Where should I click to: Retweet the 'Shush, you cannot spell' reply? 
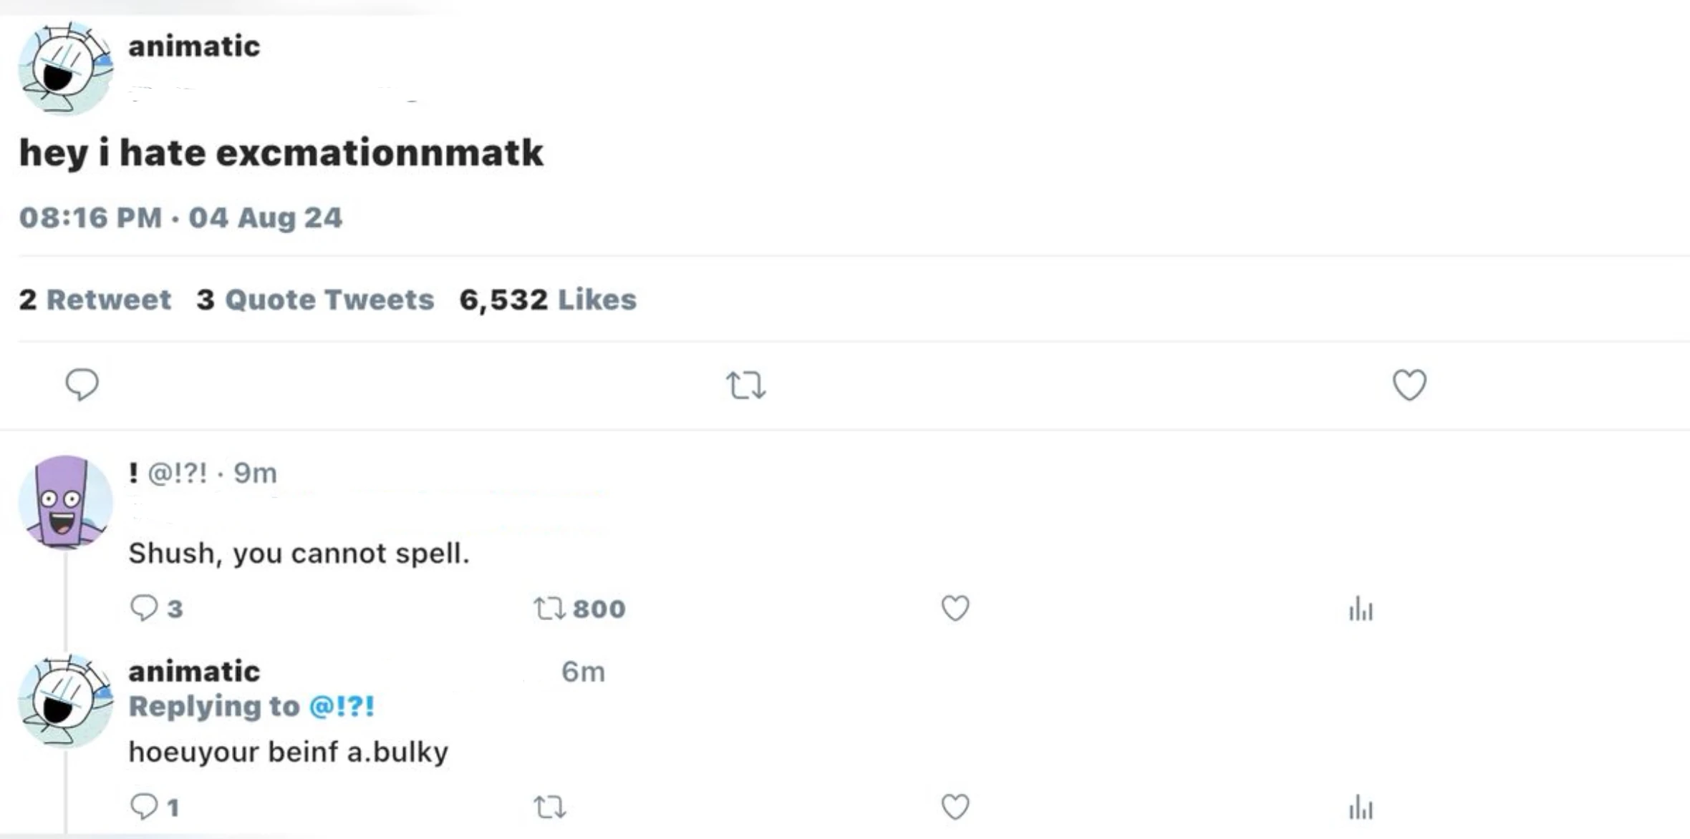point(549,609)
